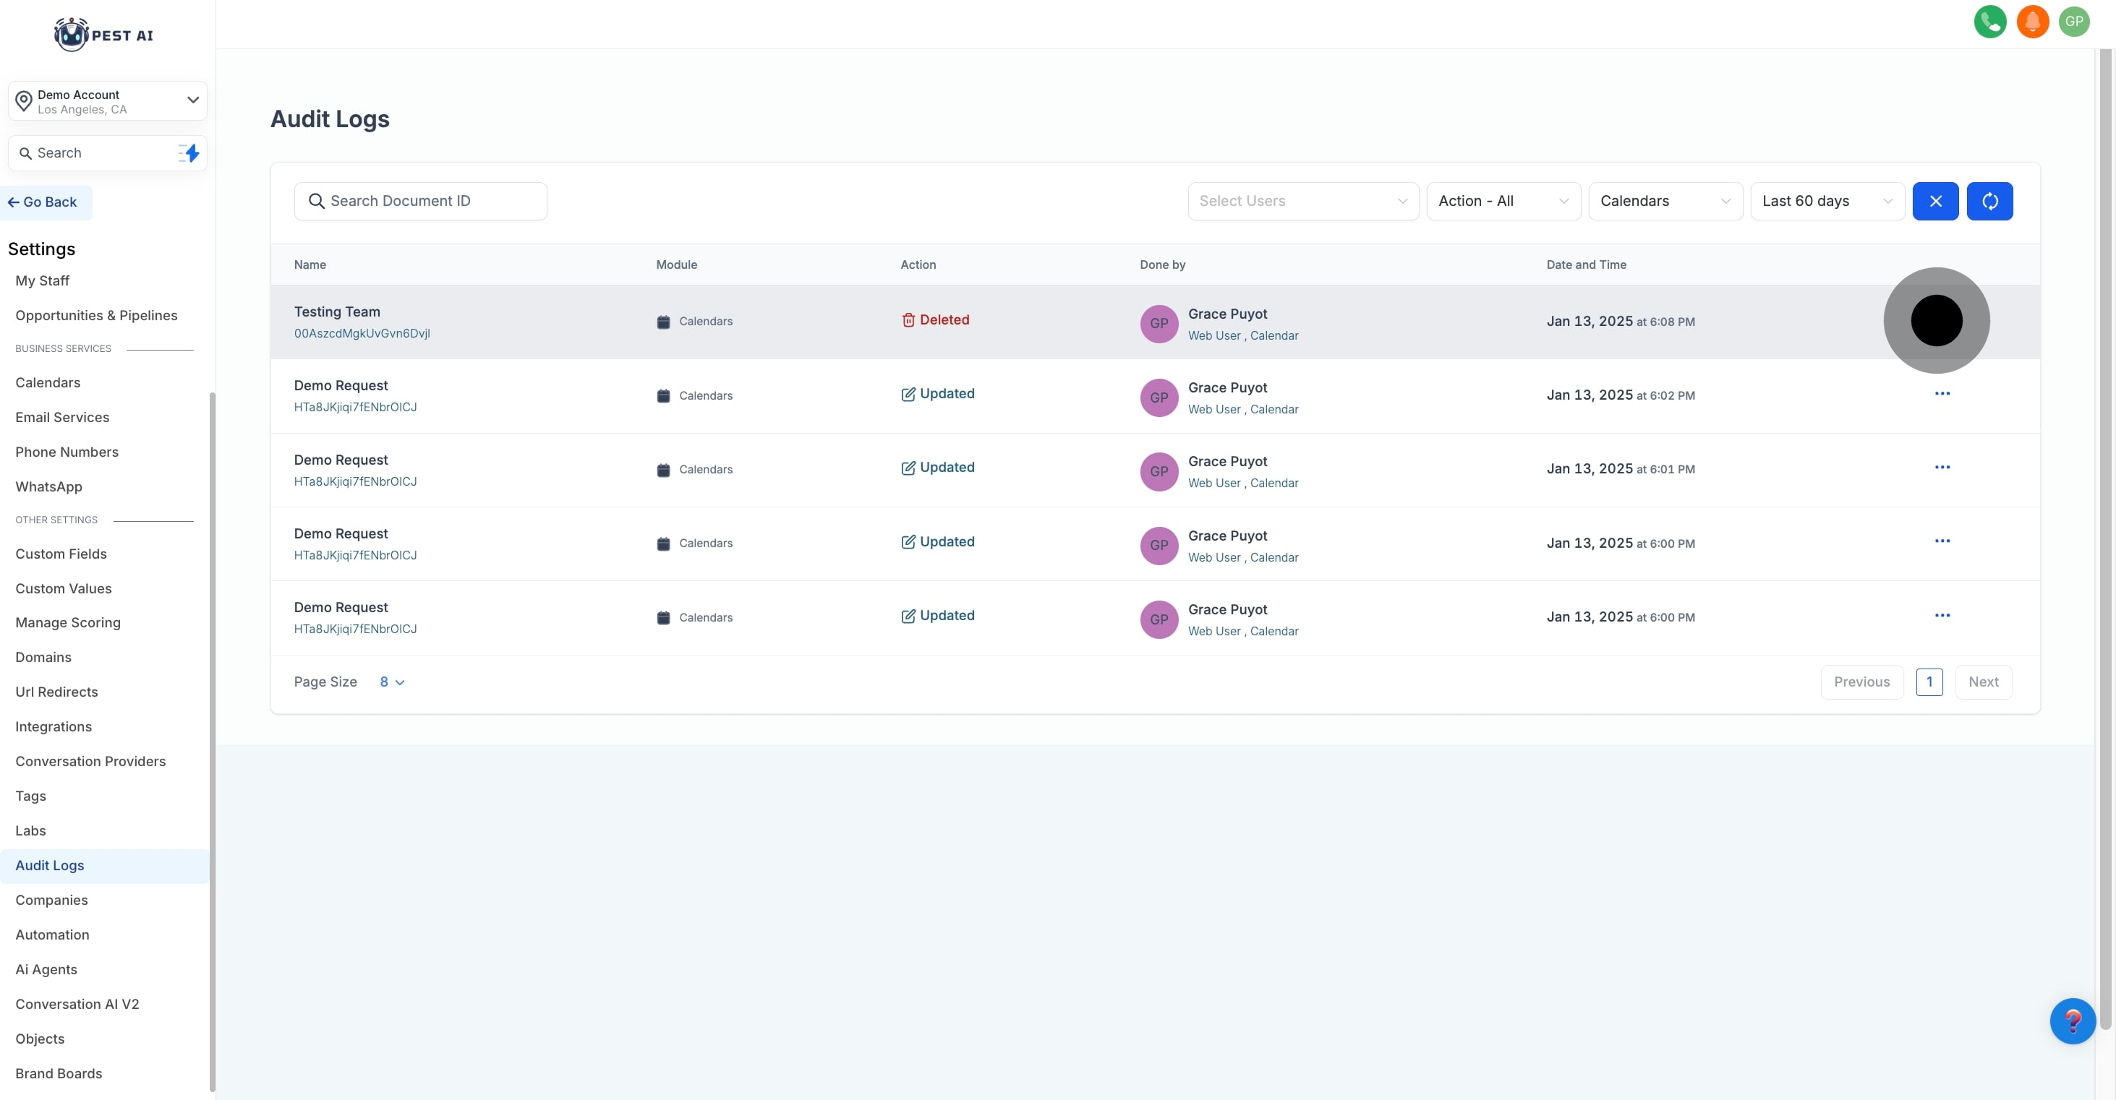
Task: Open Custom Fields in the settings sidebar
Action: point(61,554)
